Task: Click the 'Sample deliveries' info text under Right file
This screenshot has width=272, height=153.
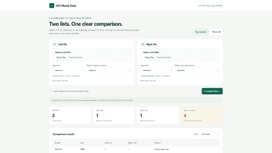Action: click(155, 76)
